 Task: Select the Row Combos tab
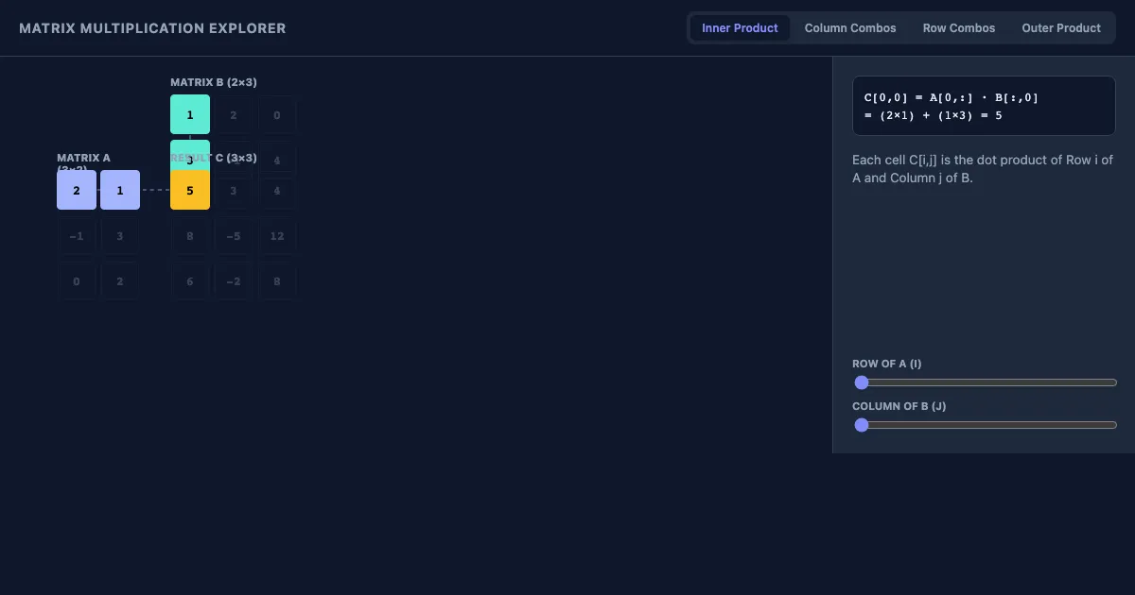(x=959, y=27)
